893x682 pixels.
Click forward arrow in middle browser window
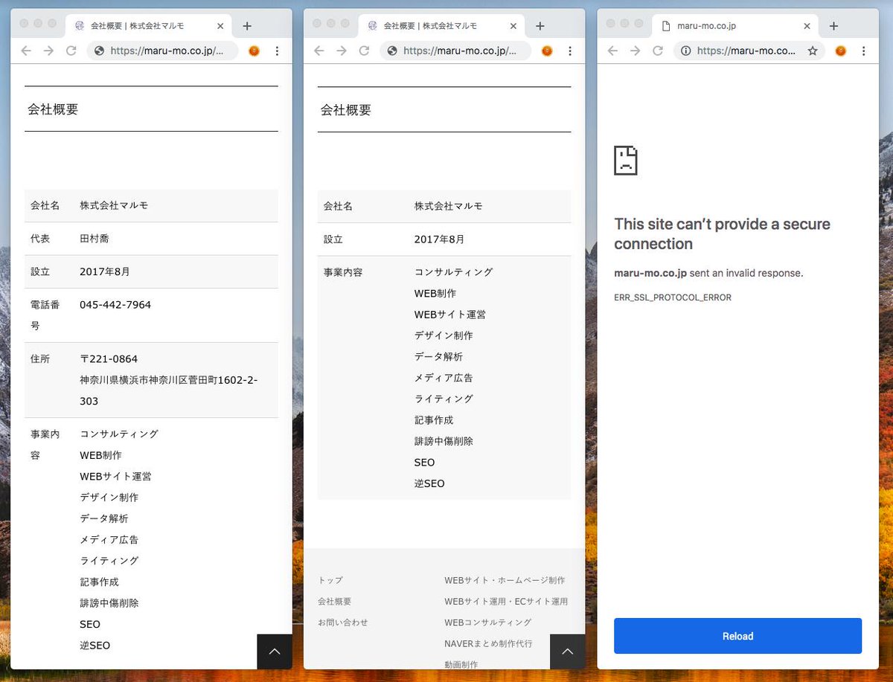point(342,51)
